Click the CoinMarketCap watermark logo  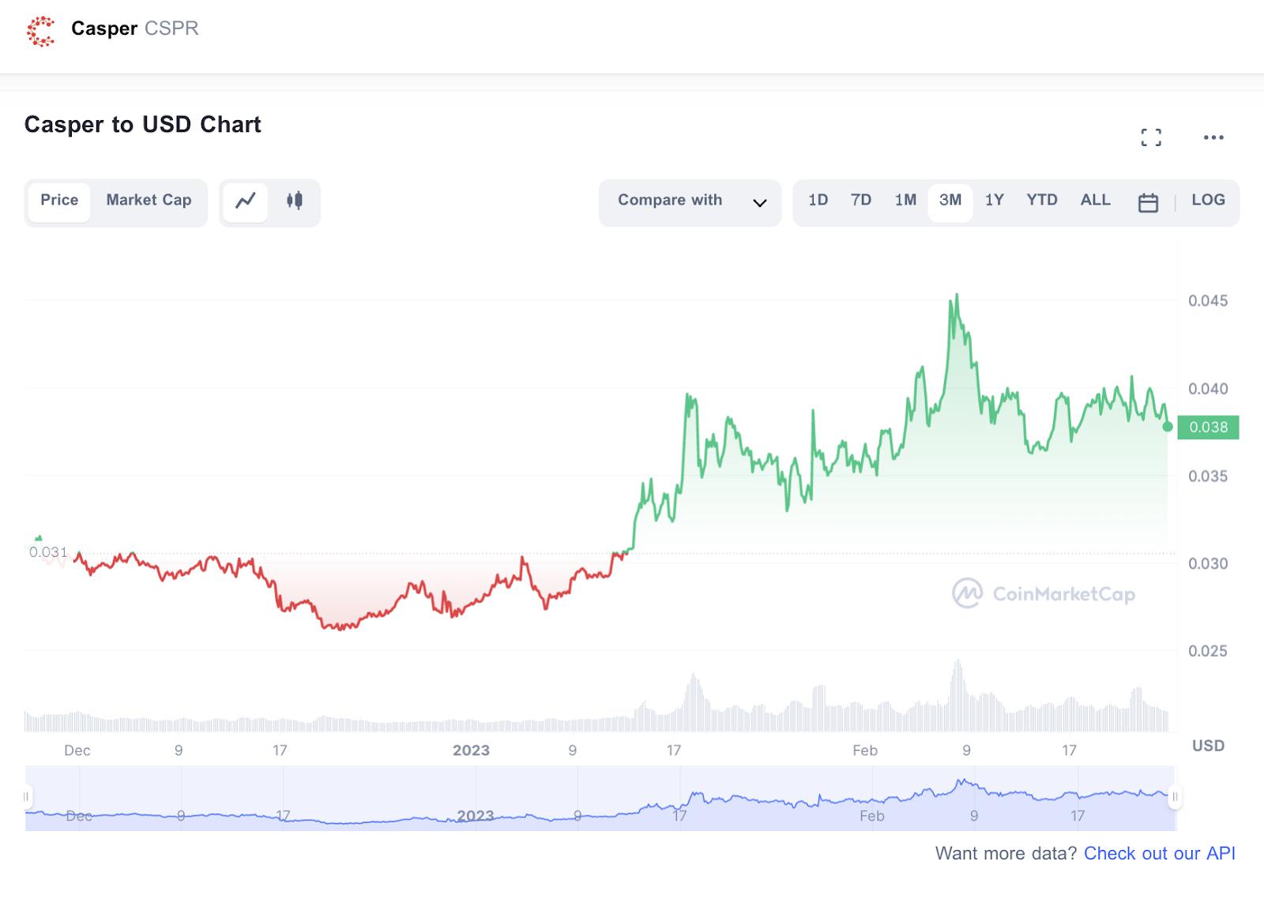tap(967, 593)
